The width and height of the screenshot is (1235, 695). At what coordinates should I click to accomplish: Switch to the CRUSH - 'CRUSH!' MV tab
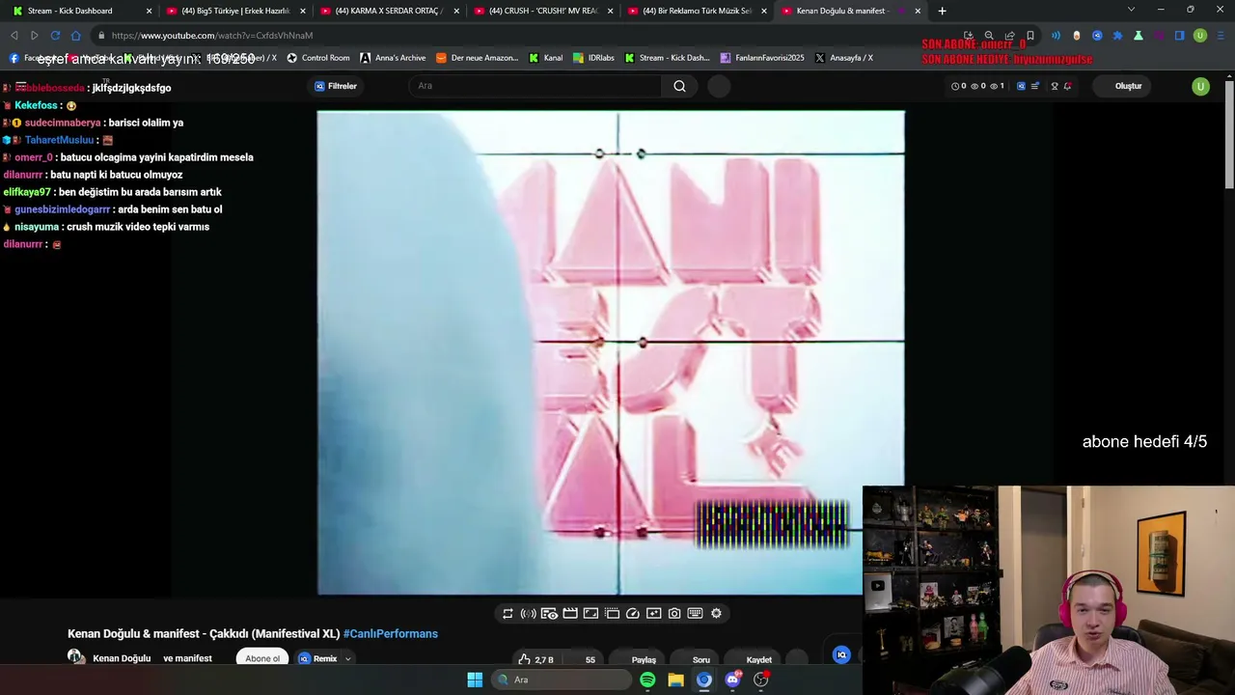click(x=543, y=11)
